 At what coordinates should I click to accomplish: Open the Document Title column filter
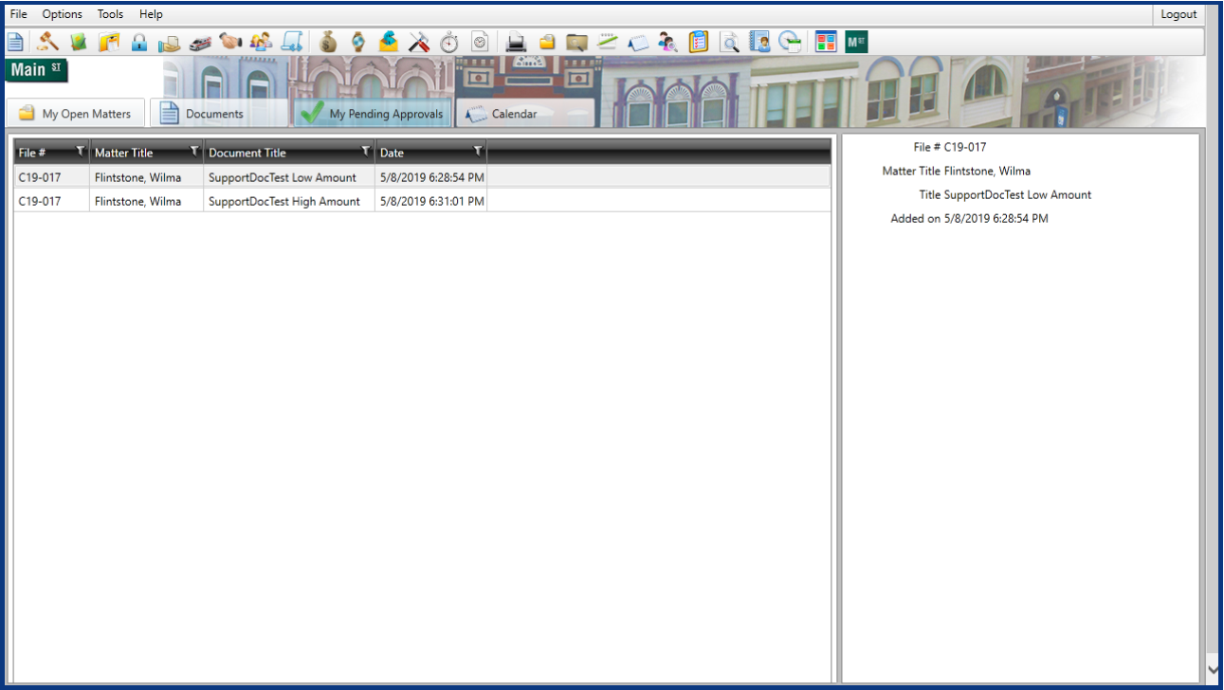point(366,151)
